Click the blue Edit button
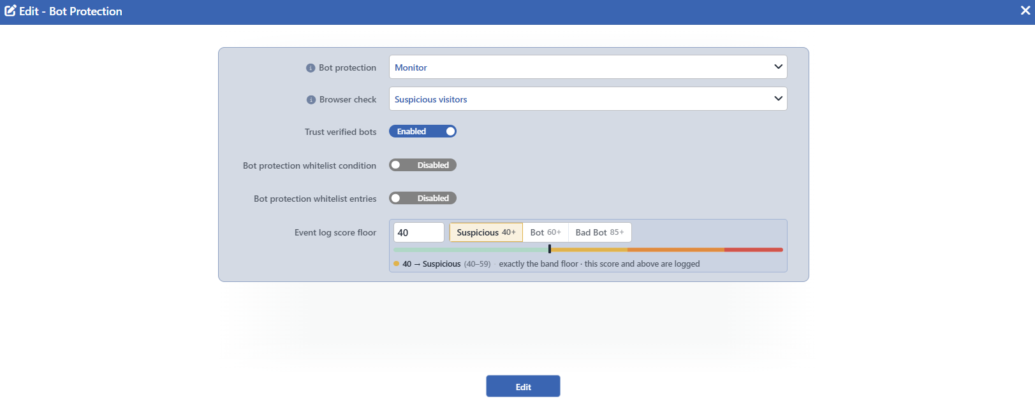Viewport: 1035px width, 401px height. (x=523, y=386)
